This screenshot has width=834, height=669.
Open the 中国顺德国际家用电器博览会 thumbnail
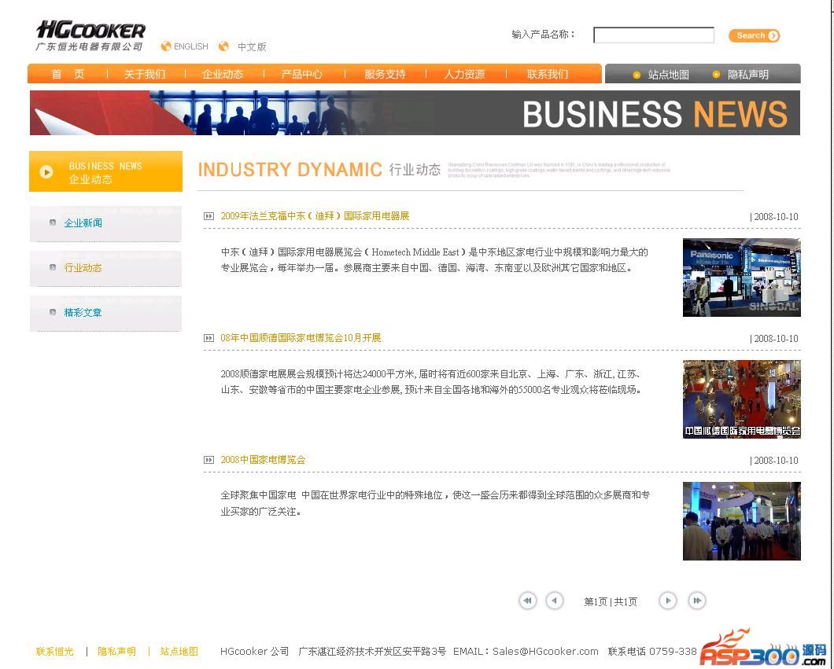(x=741, y=399)
